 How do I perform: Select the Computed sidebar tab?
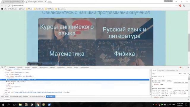click(161, 71)
